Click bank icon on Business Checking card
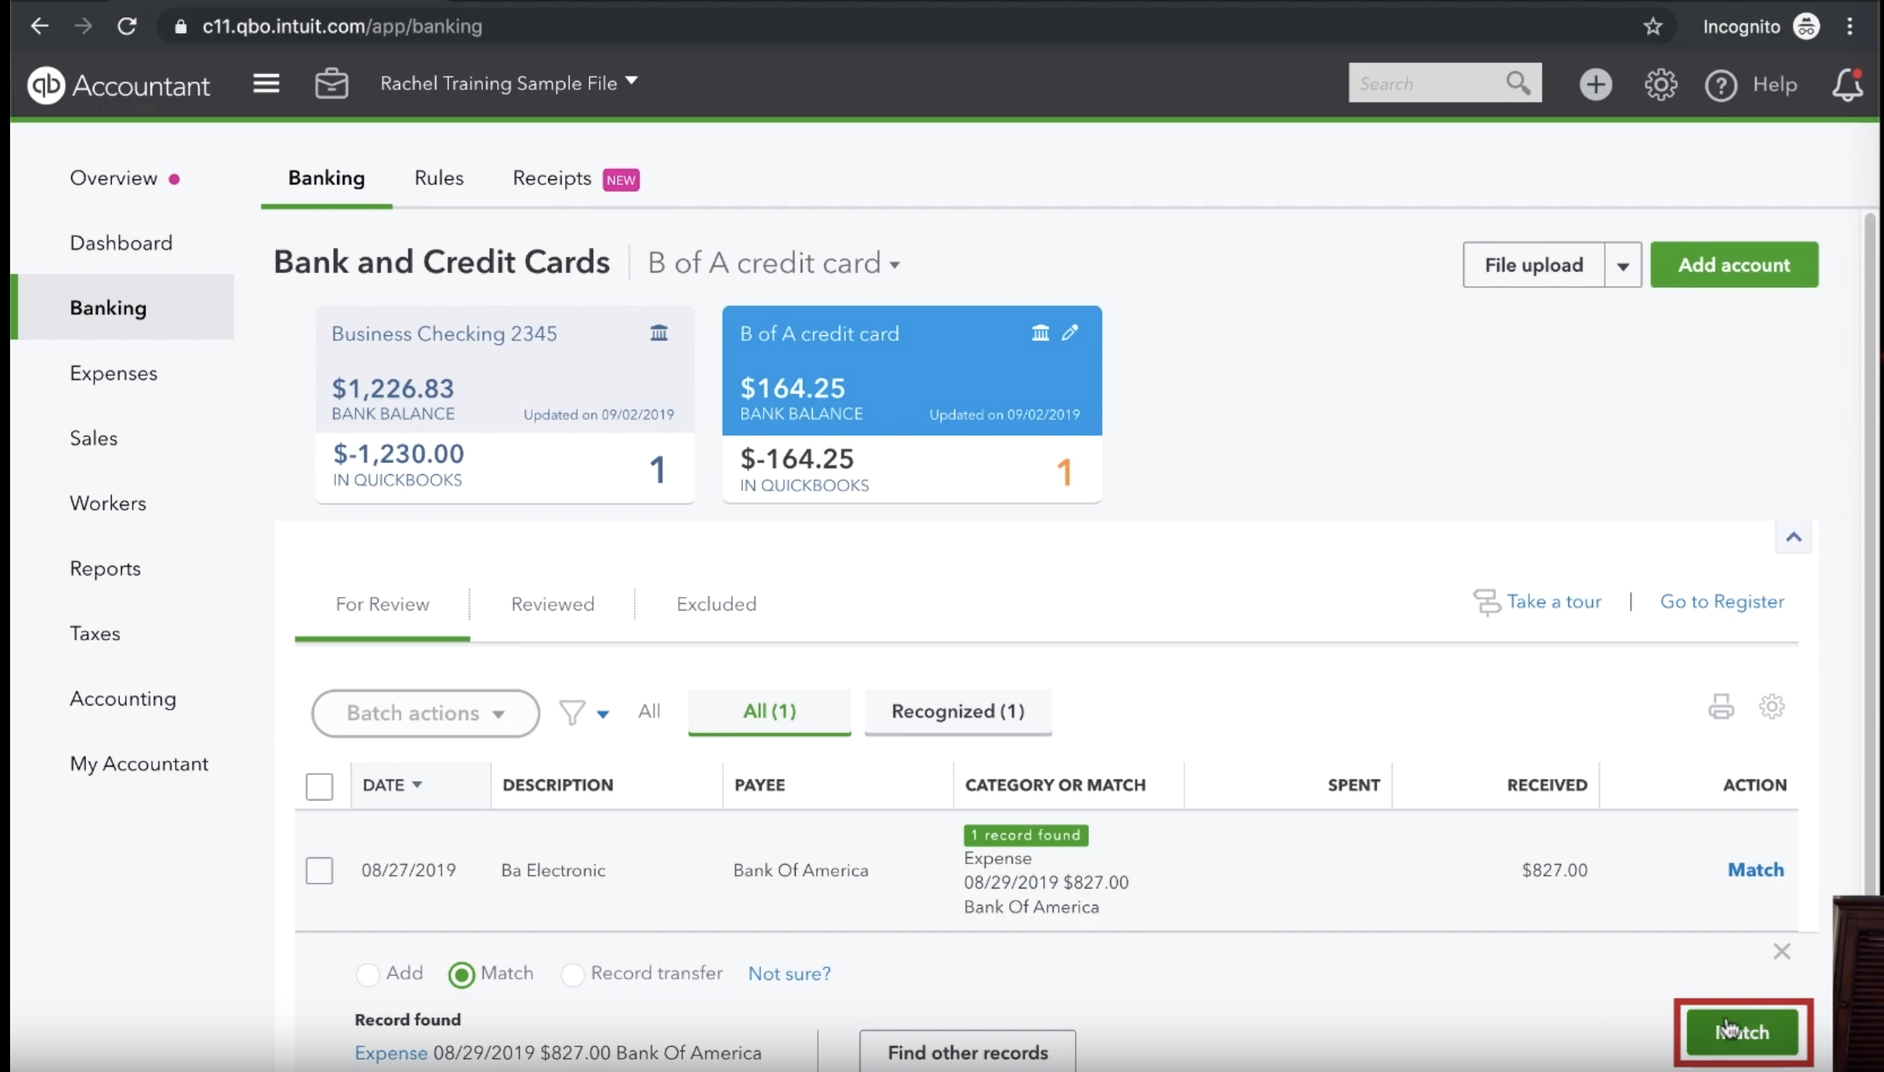The image size is (1884, 1072). pyautogui.click(x=659, y=333)
